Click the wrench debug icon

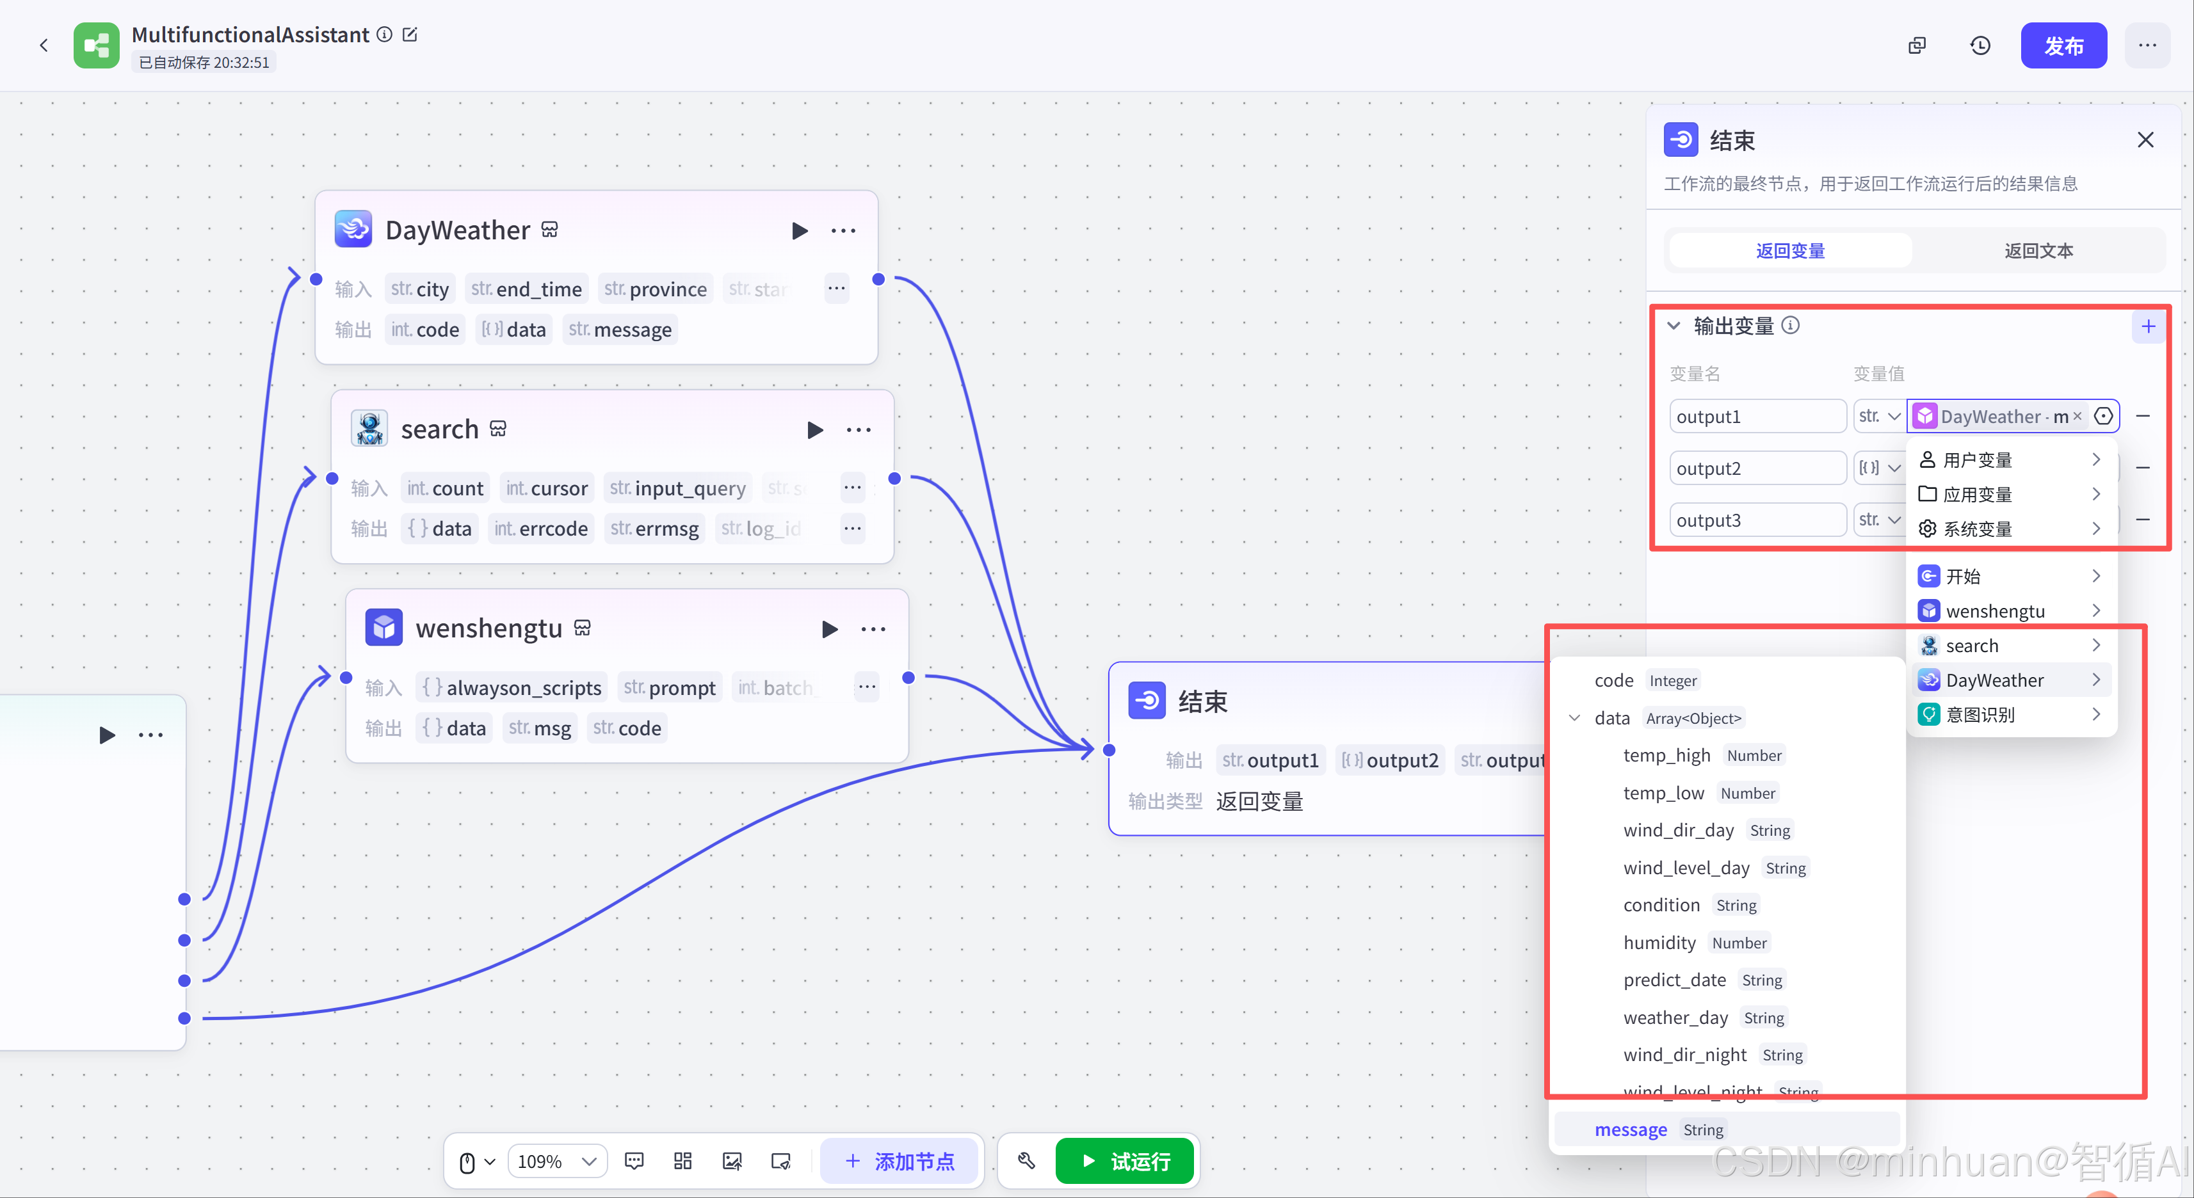pyautogui.click(x=1026, y=1160)
